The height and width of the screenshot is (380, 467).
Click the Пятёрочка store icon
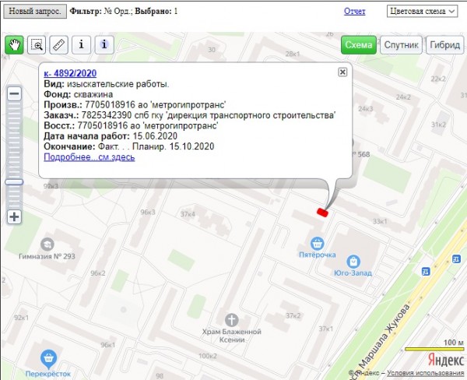317,243
